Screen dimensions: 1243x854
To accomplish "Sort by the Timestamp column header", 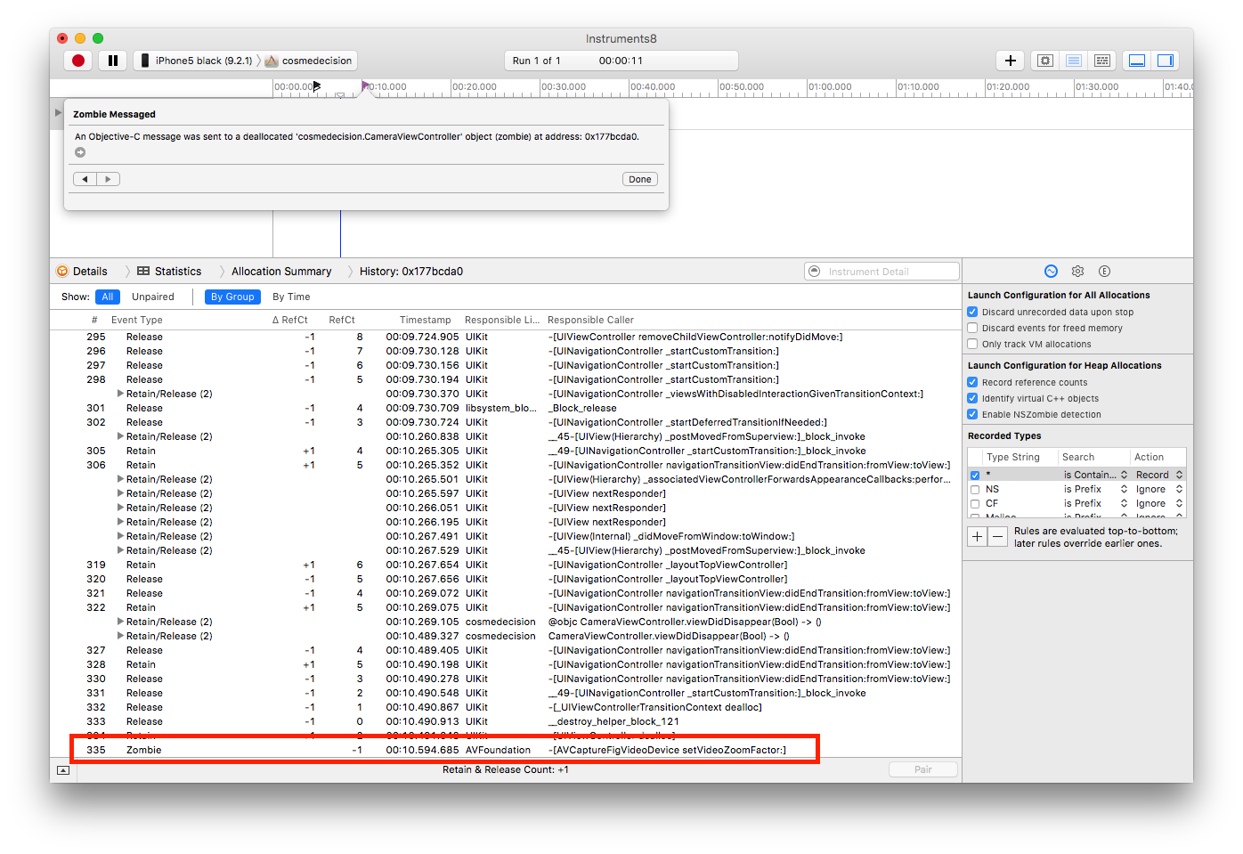I will pos(425,320).
